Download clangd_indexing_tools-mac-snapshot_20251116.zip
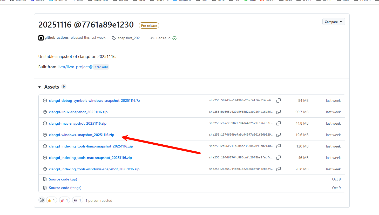 [90, 158]
